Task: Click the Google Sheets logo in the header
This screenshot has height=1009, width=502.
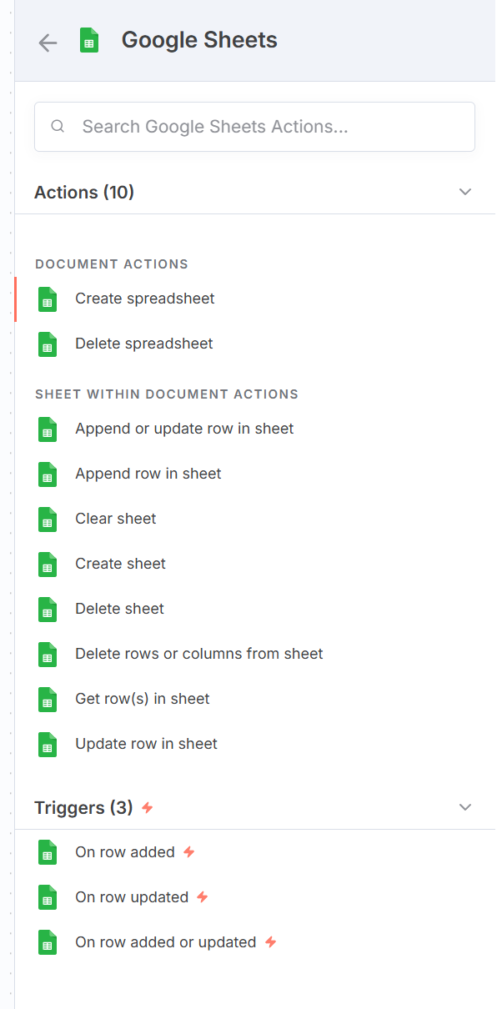Action: (89, 41)
